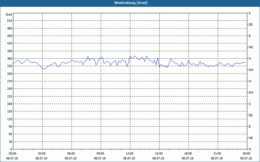This screenshot has width=260, height=162.
Task: Select the Grad unit label above y-axis
Action: pos(9,15)
